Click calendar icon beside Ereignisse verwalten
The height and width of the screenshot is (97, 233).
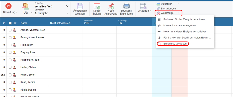coord(159,44)
